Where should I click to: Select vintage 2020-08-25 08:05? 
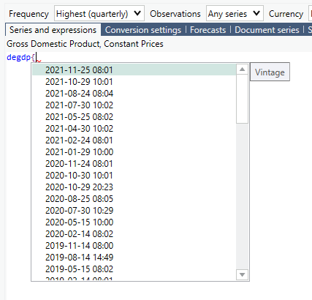[x=134, y=199]
